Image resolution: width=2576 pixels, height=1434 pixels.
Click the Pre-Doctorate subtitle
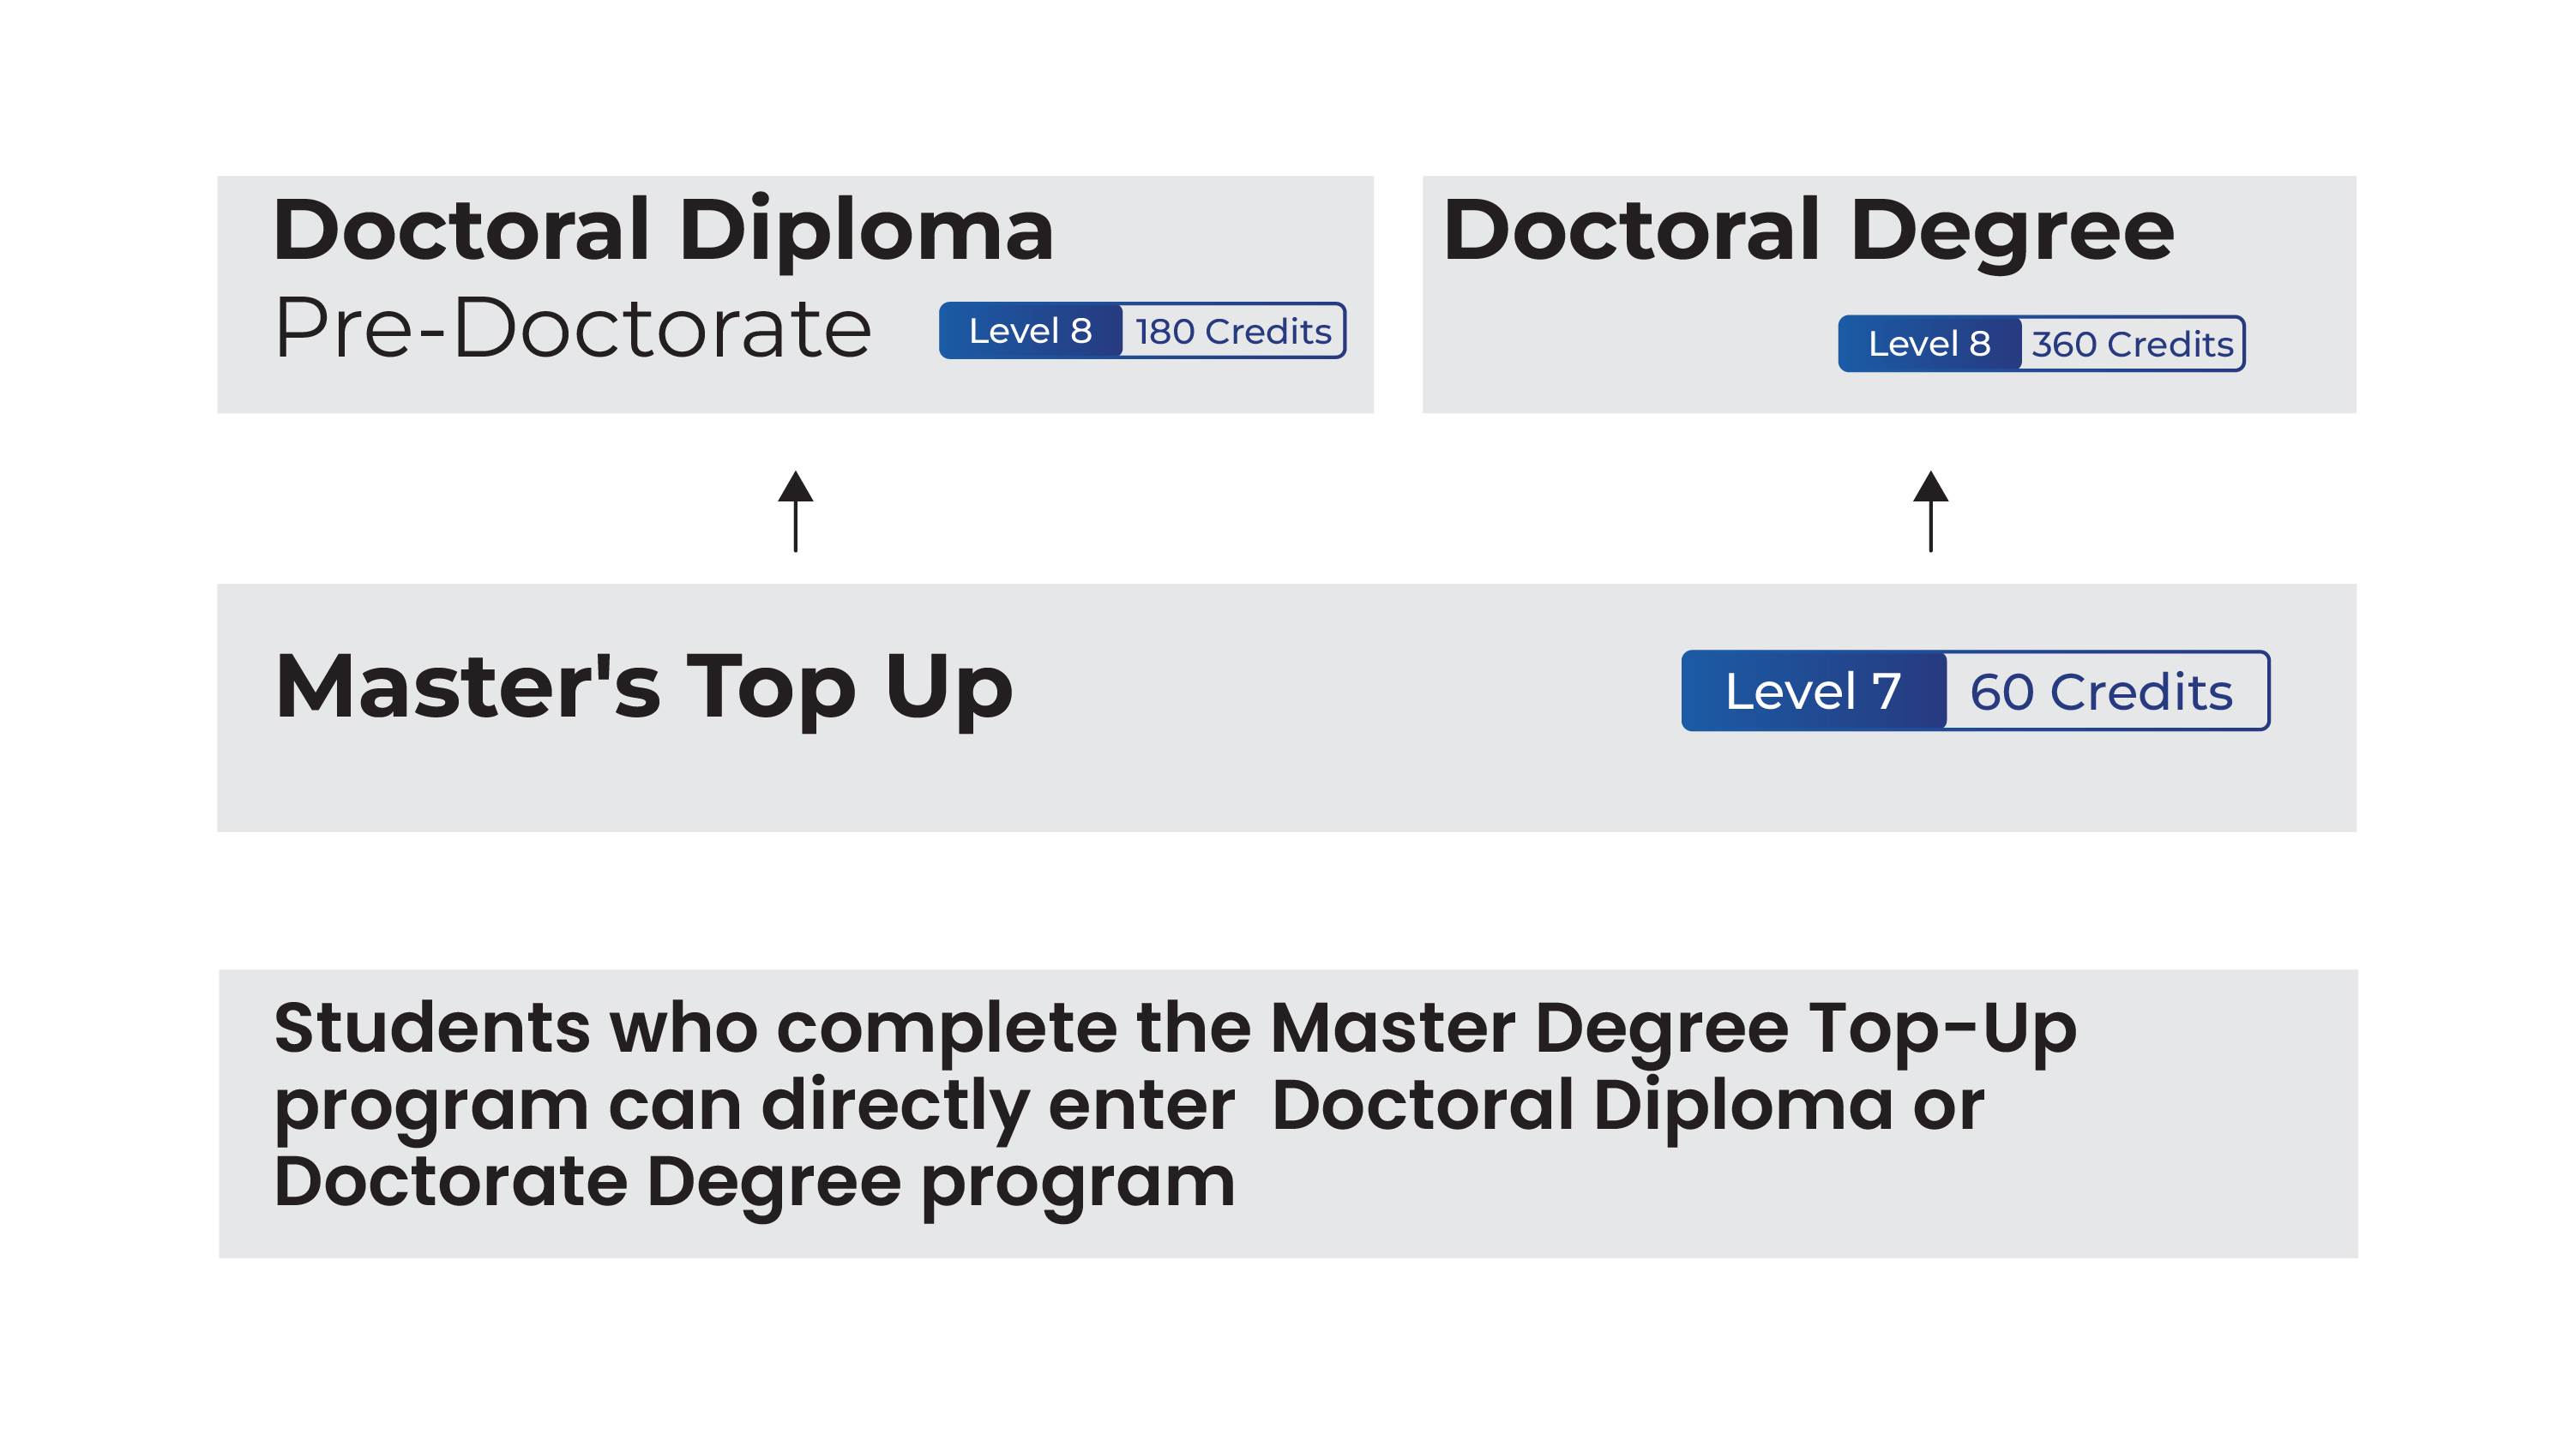tap(572, 327)
